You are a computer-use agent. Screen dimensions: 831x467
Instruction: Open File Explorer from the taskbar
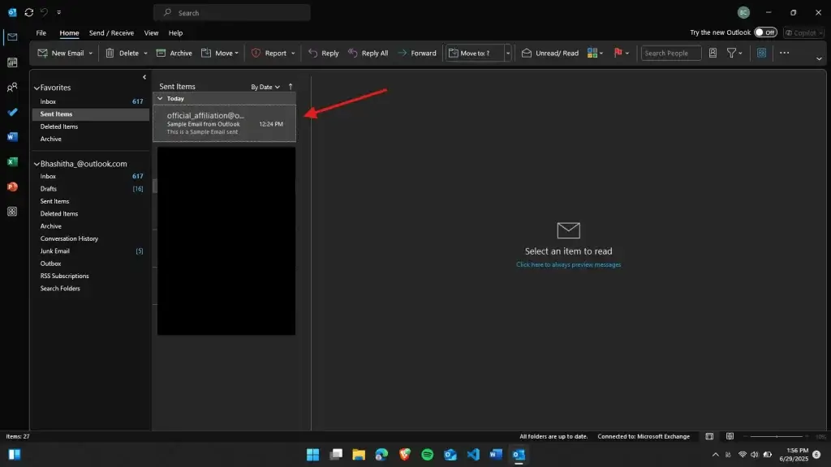coord(359,454)
